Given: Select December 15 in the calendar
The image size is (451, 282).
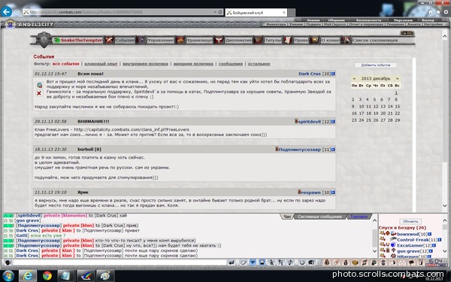Looking at the screenshot, I should coord(397,107).
